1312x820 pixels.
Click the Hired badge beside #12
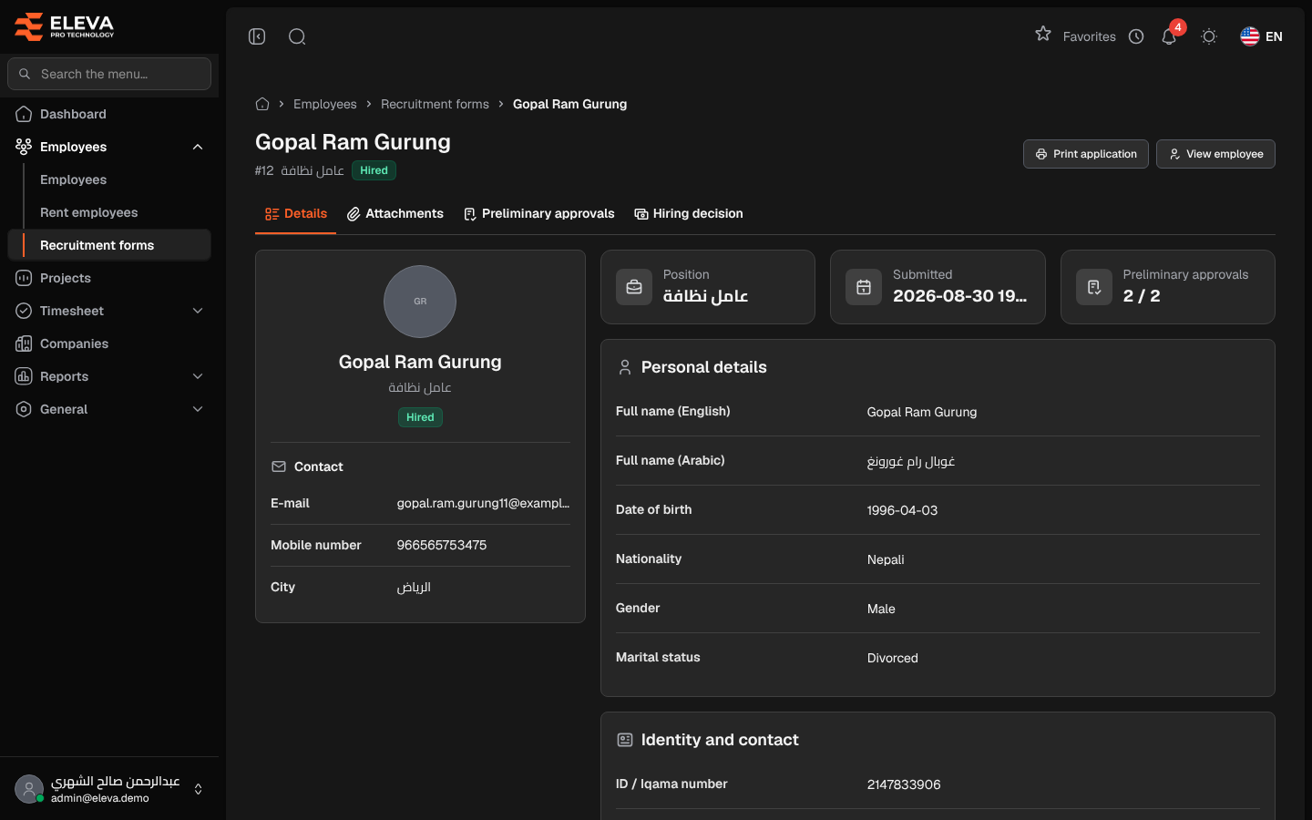(374, 170)
